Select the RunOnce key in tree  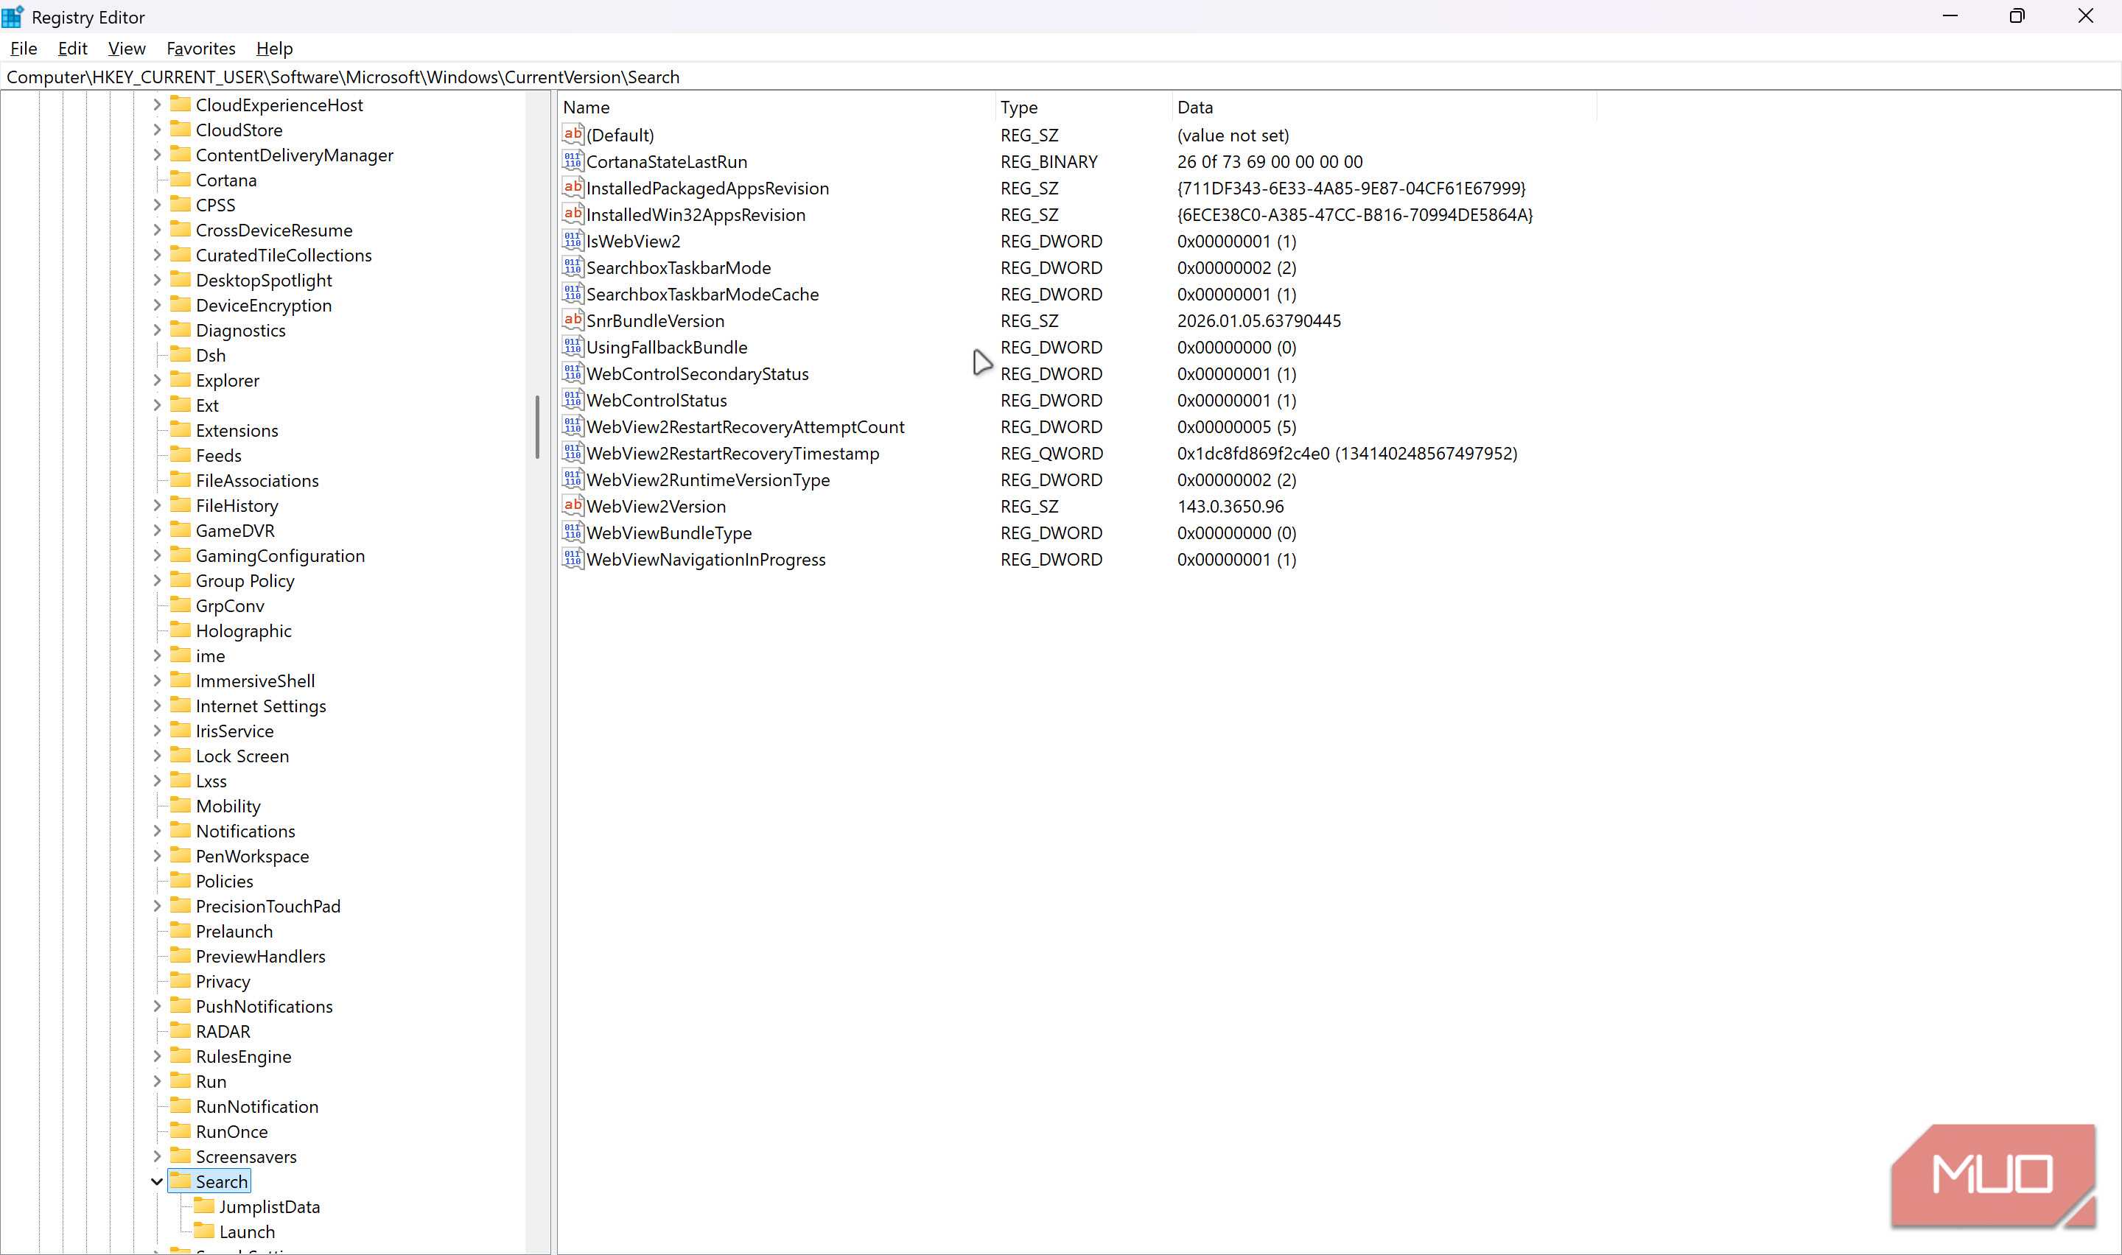[x=232, y=1131]
